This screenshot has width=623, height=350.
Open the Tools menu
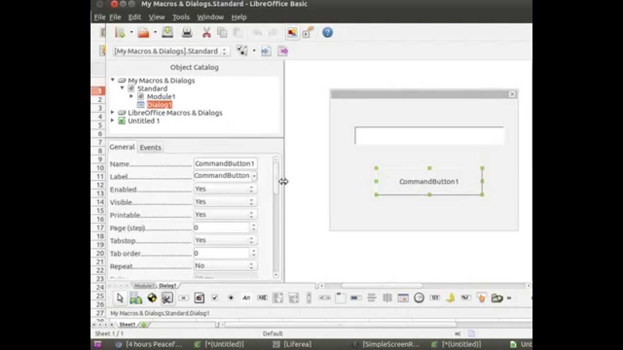click(x=181, y=17)
